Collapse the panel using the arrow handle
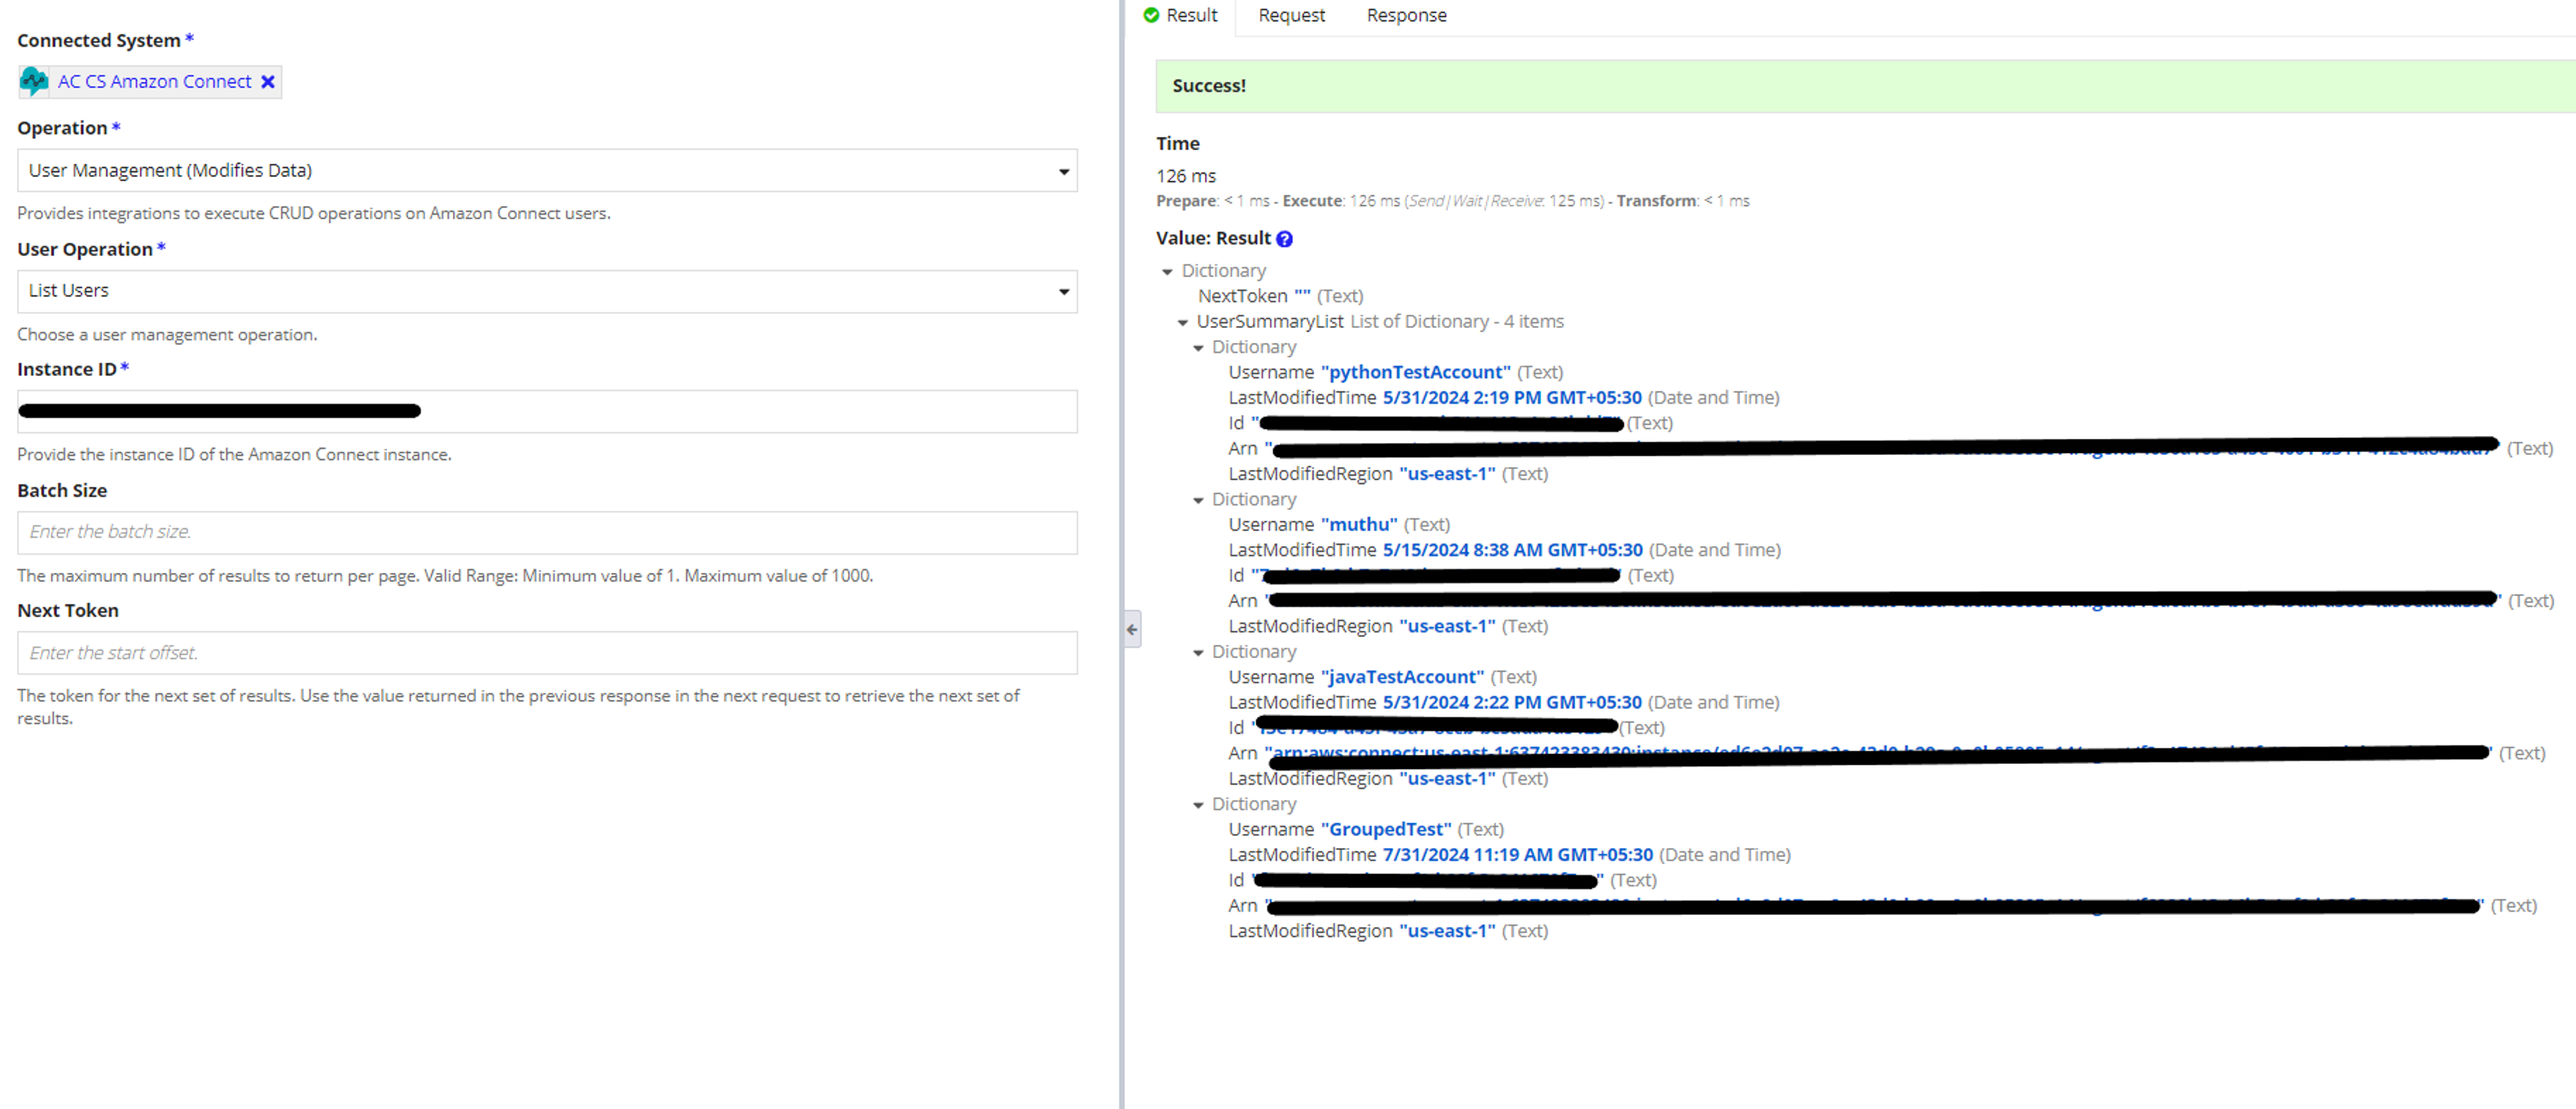This screenshot has width=2576, height=1109. click(x=1132, y=629)
